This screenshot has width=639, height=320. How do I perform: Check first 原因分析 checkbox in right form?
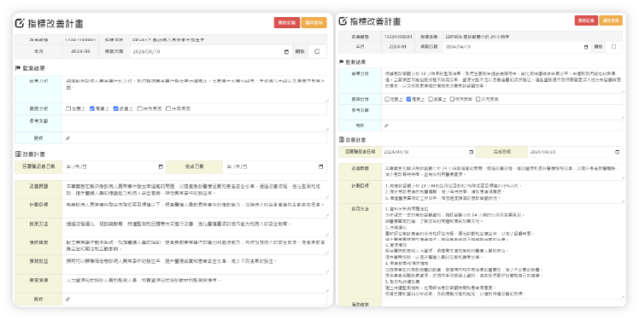387,99
